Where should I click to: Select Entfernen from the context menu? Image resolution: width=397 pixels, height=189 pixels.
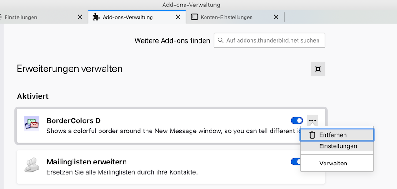pyautogui.click(x=333, y=135)
